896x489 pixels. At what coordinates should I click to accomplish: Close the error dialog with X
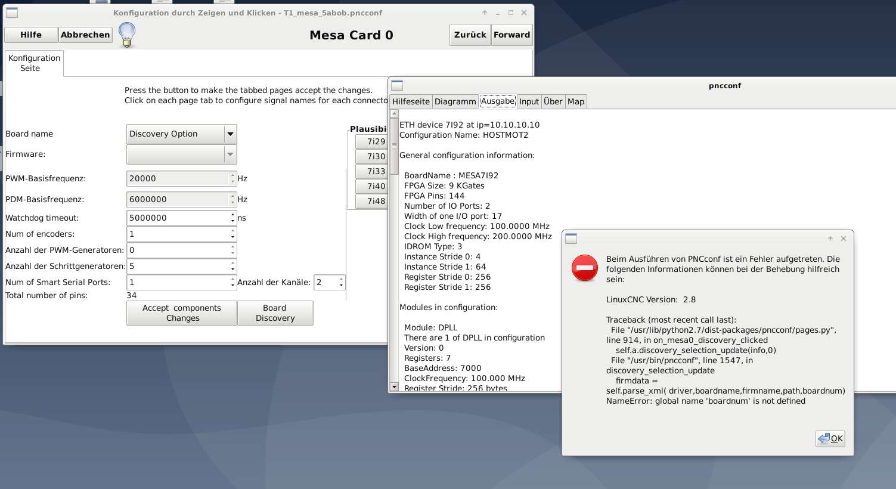click(844, 239)
